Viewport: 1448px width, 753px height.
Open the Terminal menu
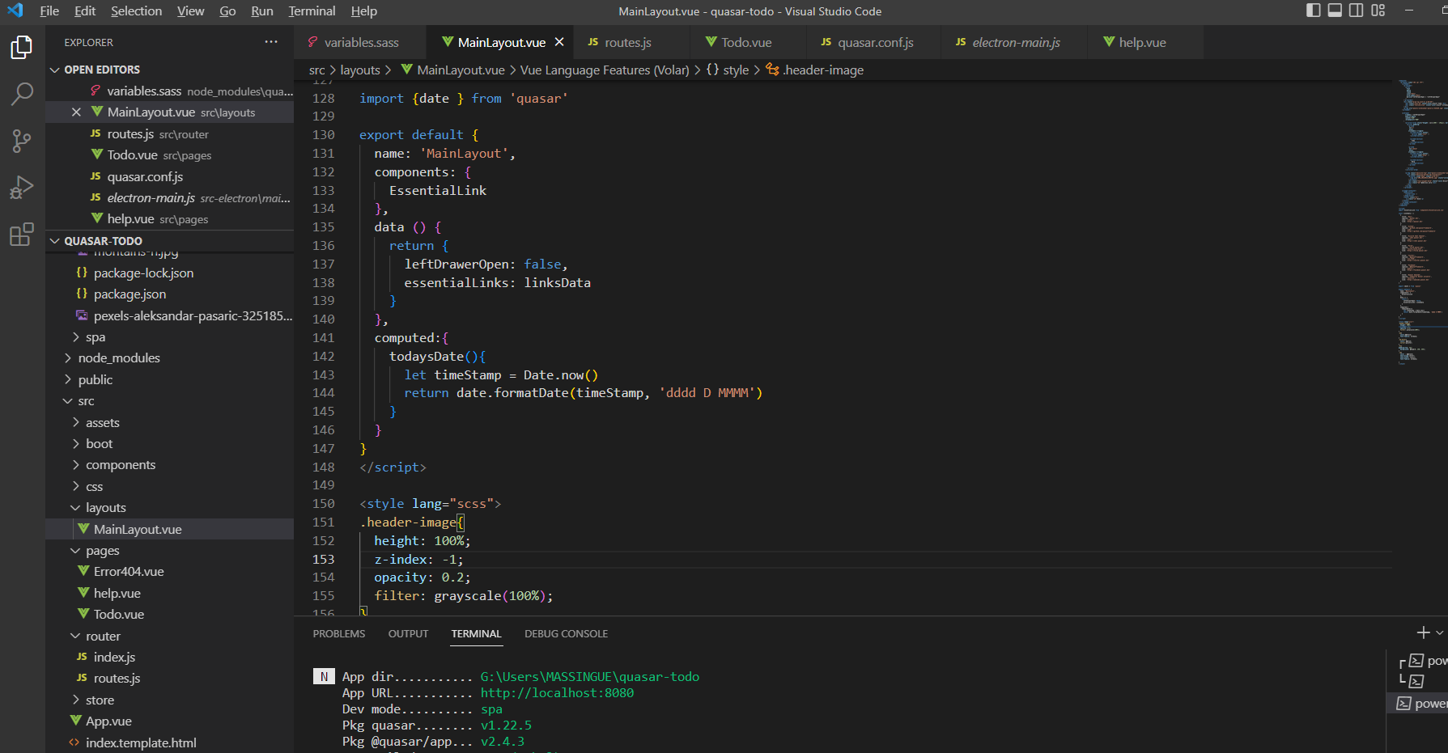[312, 11]
